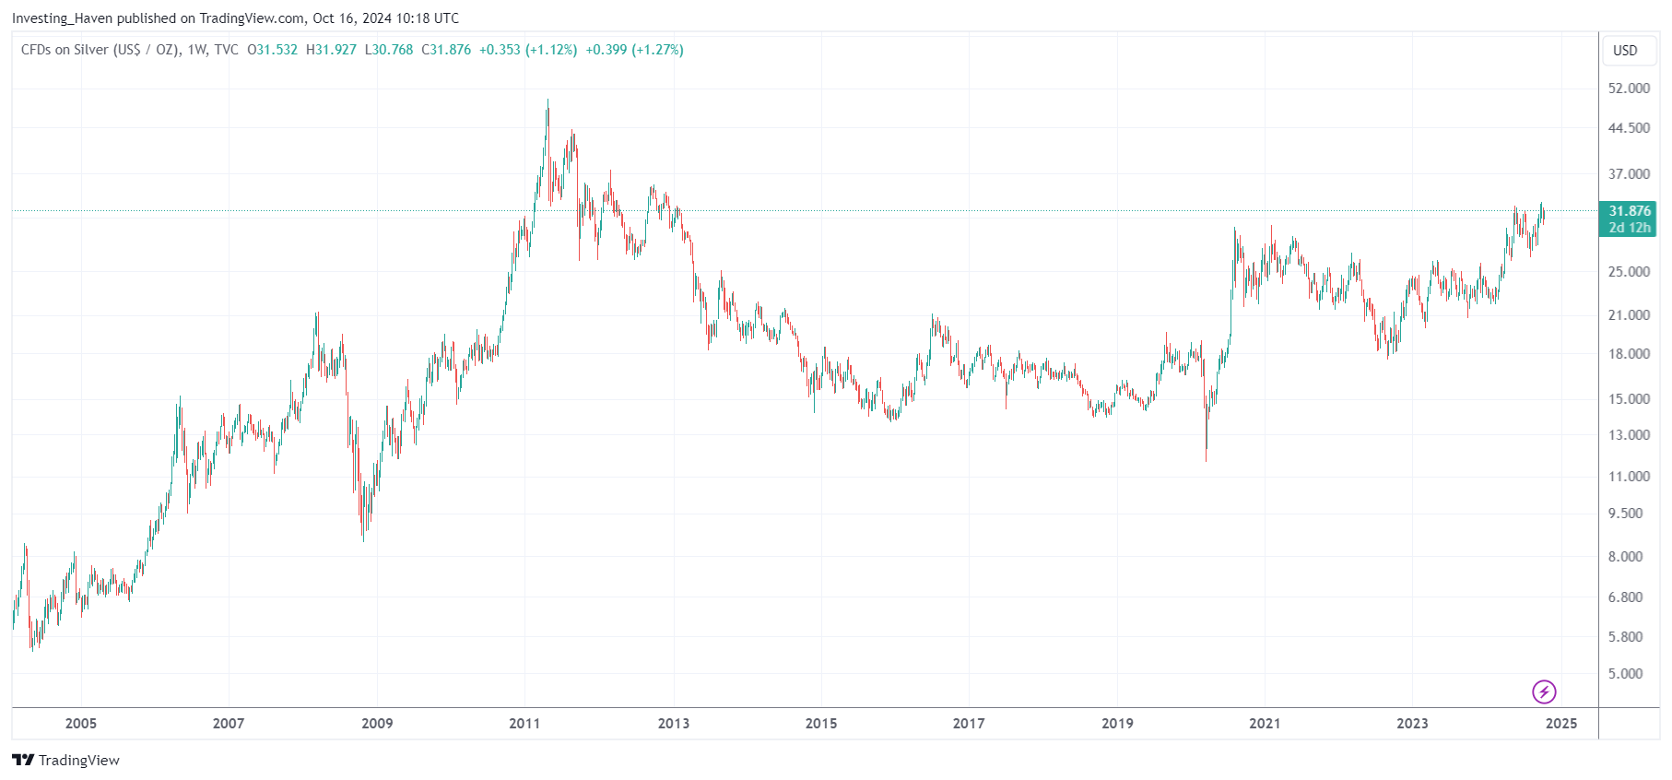This screenshot has width=1672, height=780.
Task: Click the 2015 label on time axis
Action: point(821,724)
